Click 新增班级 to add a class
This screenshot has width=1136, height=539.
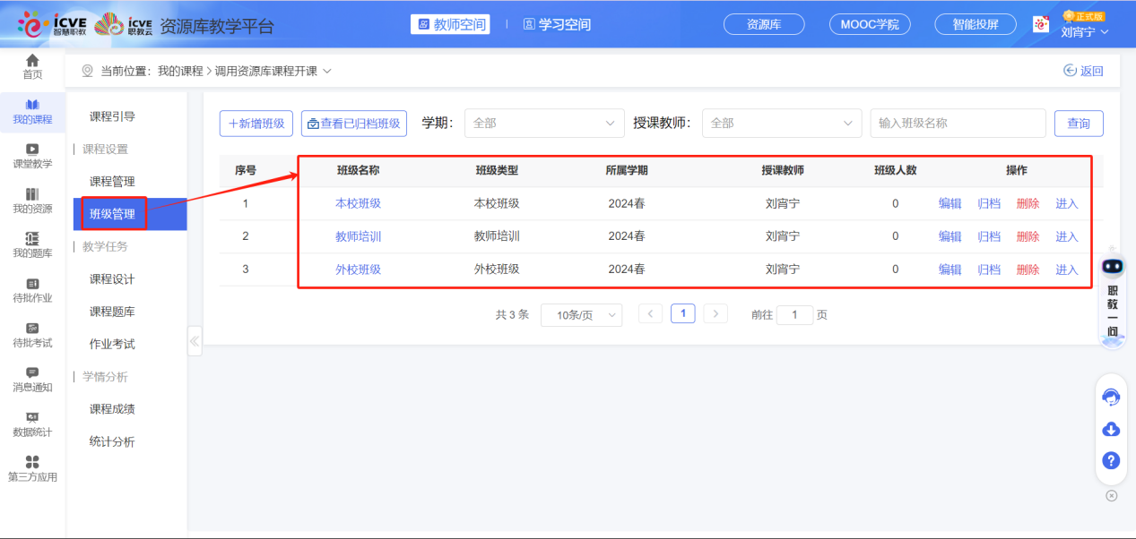click(256, 123)
